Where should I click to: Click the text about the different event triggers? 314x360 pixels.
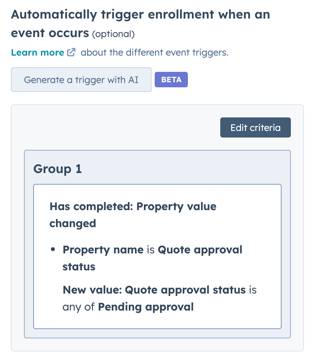coord(154,53)
